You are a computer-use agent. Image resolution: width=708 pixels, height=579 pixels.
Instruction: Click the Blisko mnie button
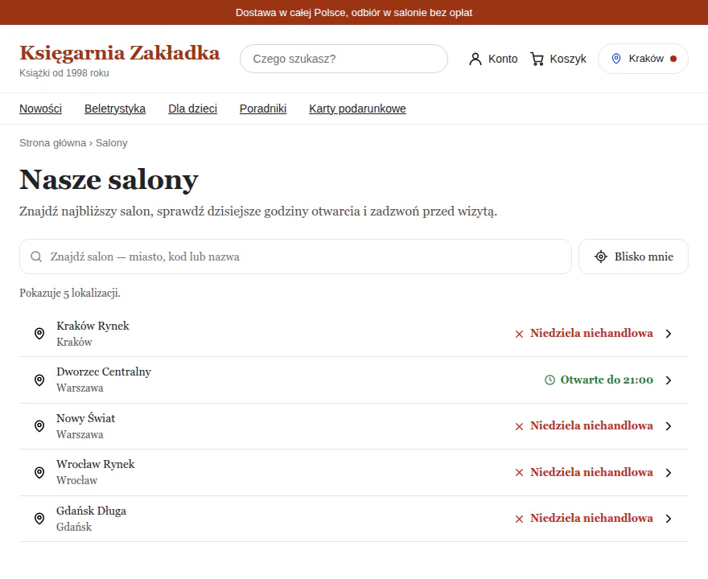(x=633, y=257)
